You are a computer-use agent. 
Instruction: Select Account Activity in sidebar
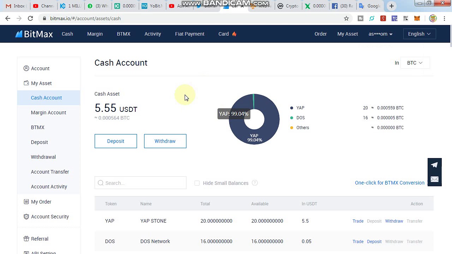[48, 187]
